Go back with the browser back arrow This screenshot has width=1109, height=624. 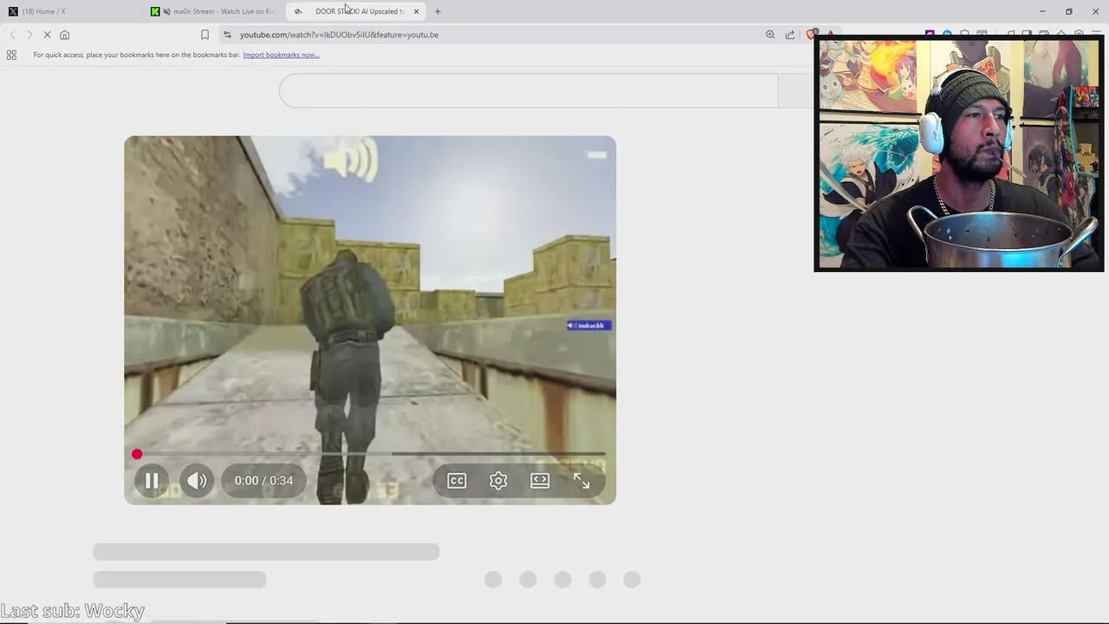tap(12, 35)
